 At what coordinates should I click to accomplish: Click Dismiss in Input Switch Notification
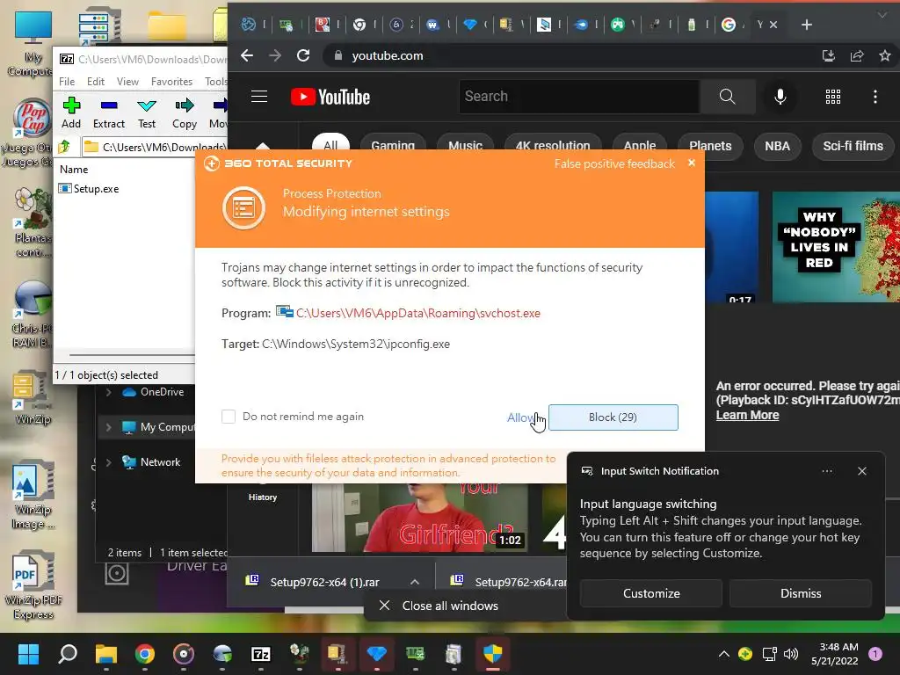coord(801,593)
